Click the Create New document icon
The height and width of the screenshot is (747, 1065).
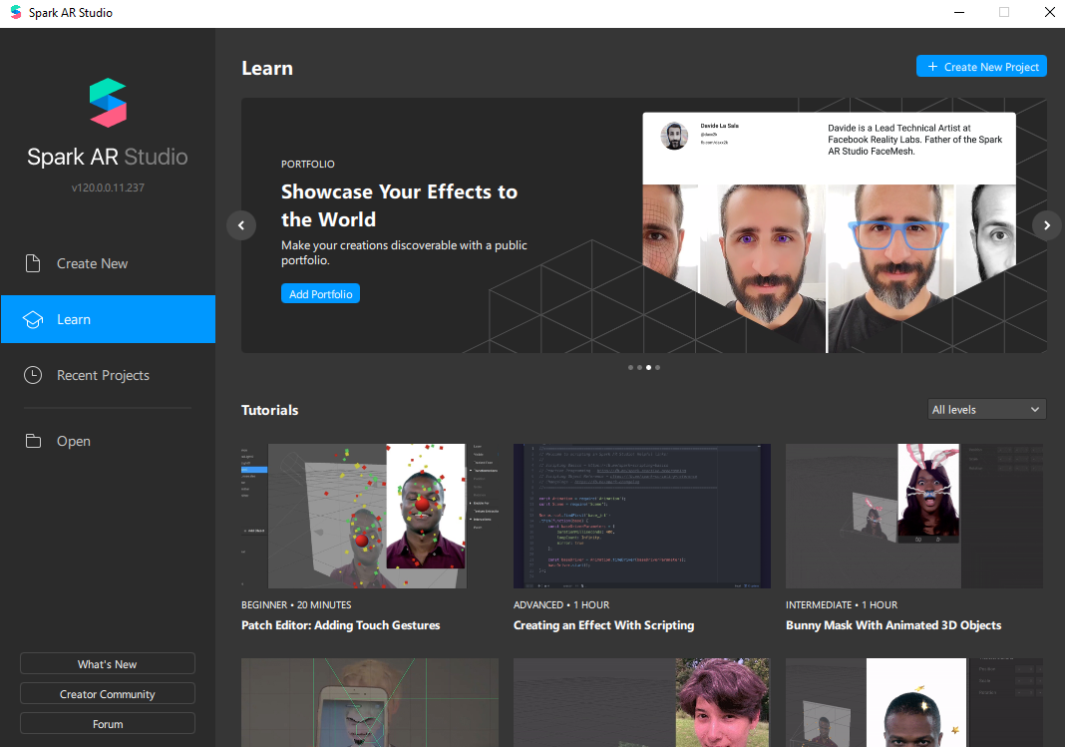(33, 263)
